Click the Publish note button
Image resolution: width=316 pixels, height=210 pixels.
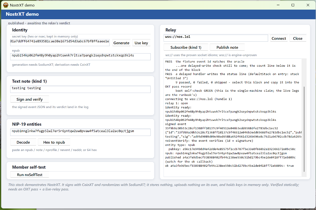coord(227,47)
